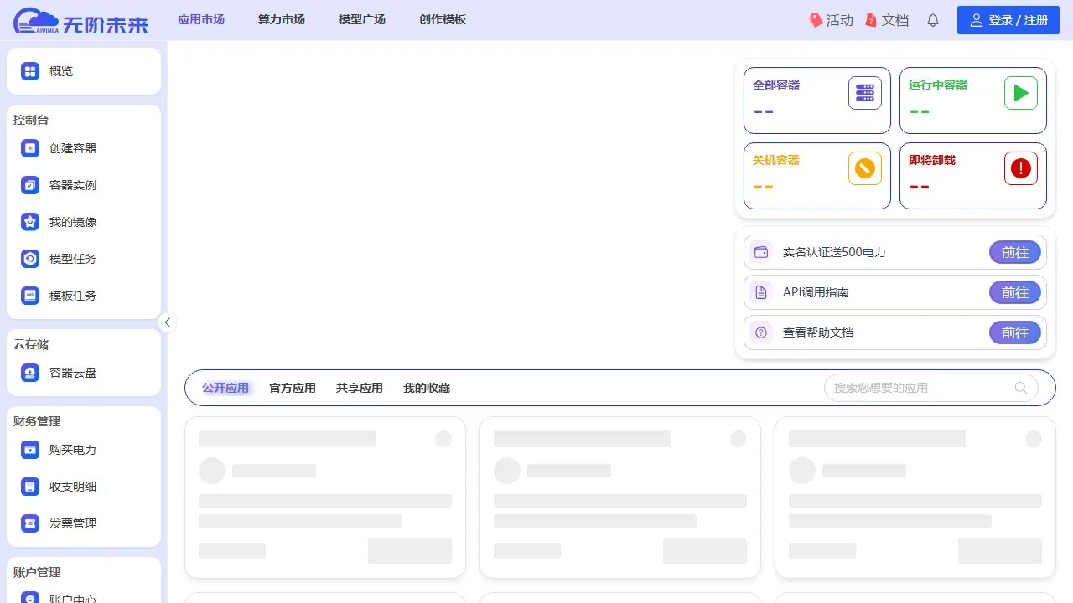The image size is (1073, 603).
Task: Click 前往 for 实名认证送500电力
Action: point(1015,252)
